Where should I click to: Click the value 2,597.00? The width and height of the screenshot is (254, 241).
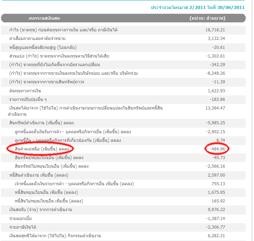pyautogui.click(x=216, y=175)
